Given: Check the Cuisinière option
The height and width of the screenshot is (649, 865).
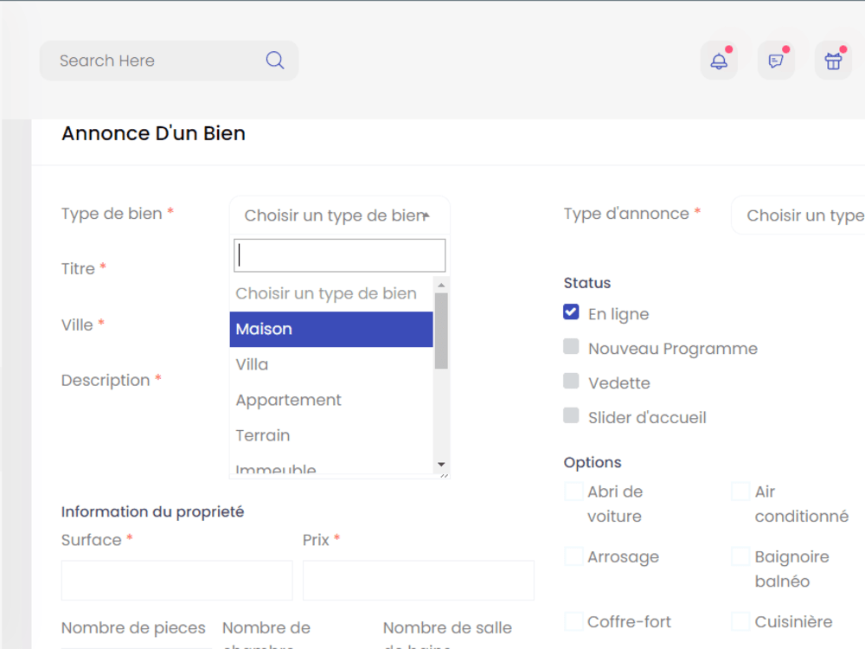Looking at the screenshot, I should (740, 621).
